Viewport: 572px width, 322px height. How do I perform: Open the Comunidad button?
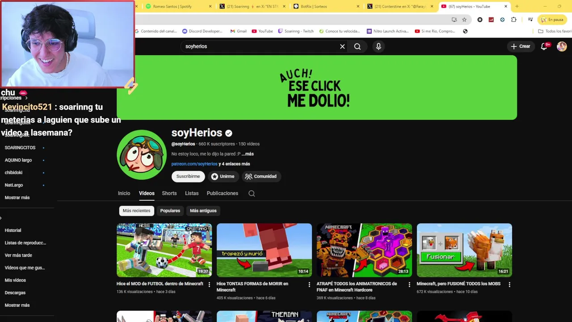click(x=261, y=176)
